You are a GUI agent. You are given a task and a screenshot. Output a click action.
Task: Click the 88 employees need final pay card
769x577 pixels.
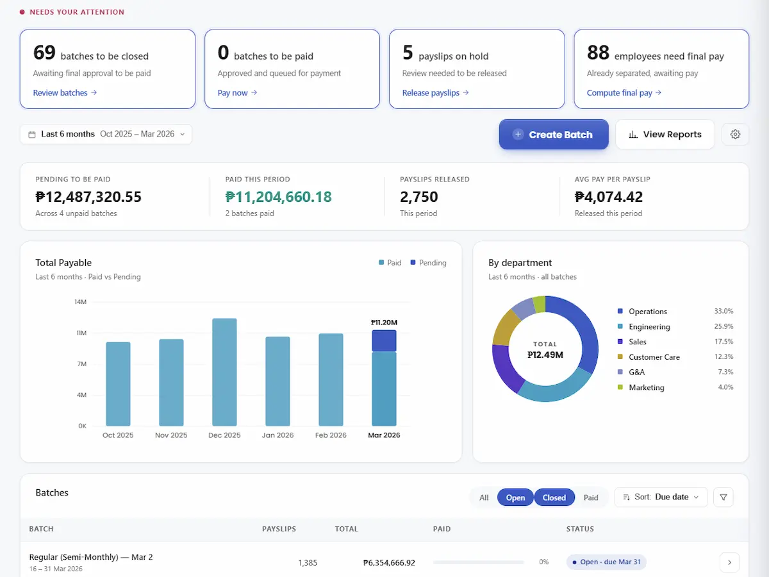[x=661, y=69]
